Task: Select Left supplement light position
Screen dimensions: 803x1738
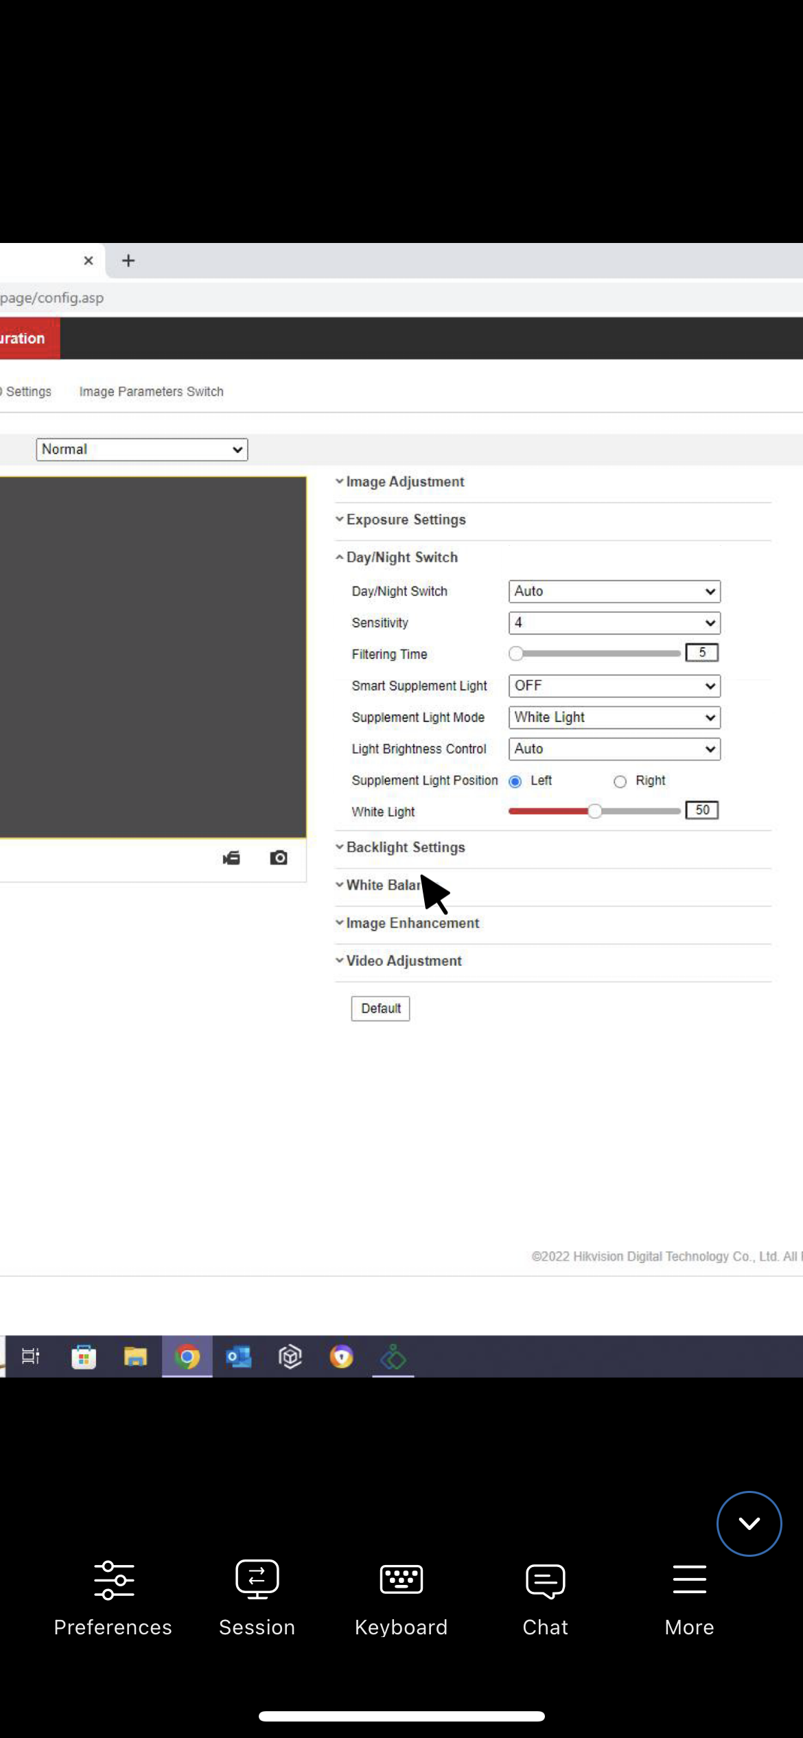Action: 515,782
